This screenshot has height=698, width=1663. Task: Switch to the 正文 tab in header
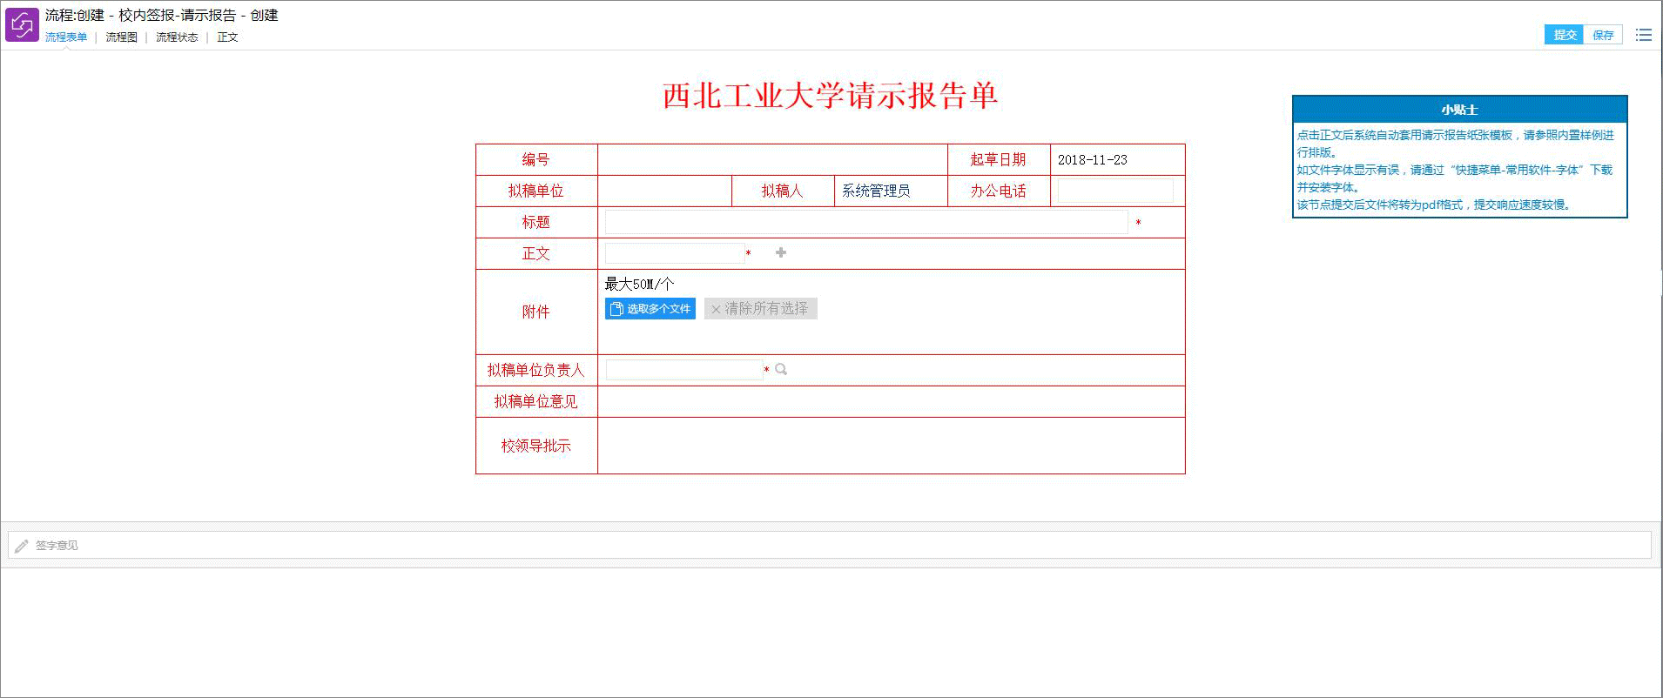click(x=227, y=37)
